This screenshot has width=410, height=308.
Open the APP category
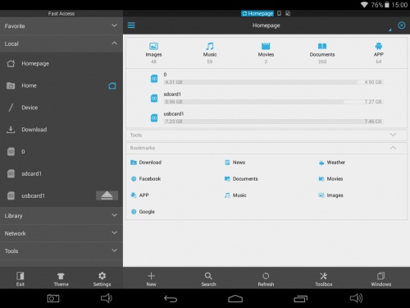click(379, 53)
